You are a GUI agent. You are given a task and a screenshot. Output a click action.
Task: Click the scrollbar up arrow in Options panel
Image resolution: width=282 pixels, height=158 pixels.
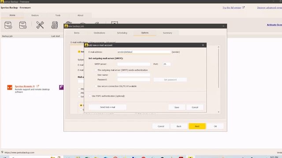(x=219, y=47)
